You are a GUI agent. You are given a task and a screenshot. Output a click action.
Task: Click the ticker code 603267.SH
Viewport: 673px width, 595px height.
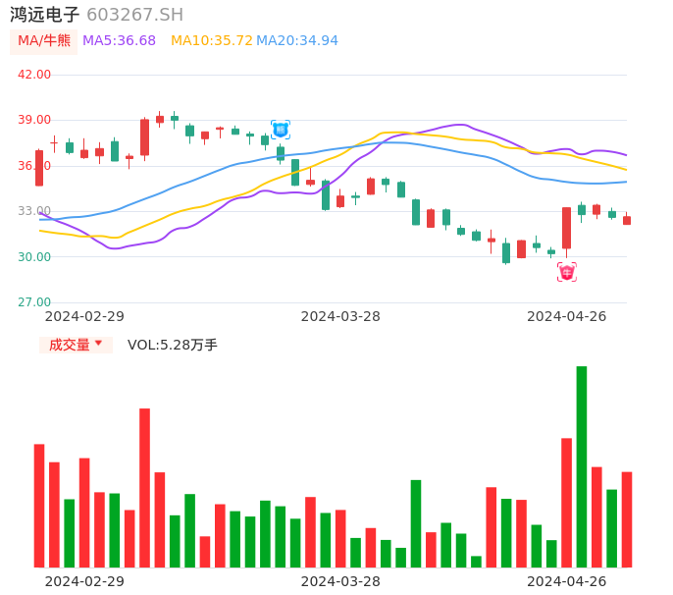[x=134, y=15]
